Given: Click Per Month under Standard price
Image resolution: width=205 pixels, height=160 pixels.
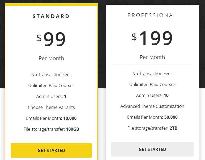Looking at the screenshot, I should click(51, 58).
